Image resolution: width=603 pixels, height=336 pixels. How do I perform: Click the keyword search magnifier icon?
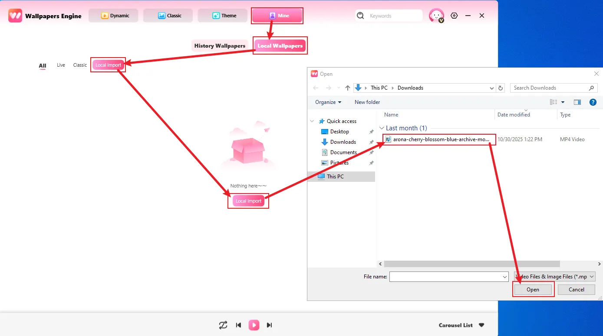360,16
